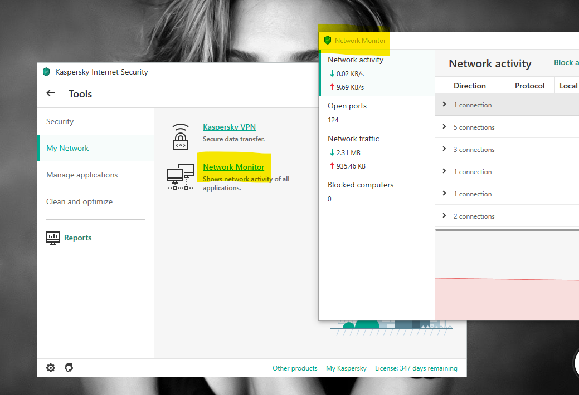Click the horizontal divider bar above the graph

pos(507,230)
